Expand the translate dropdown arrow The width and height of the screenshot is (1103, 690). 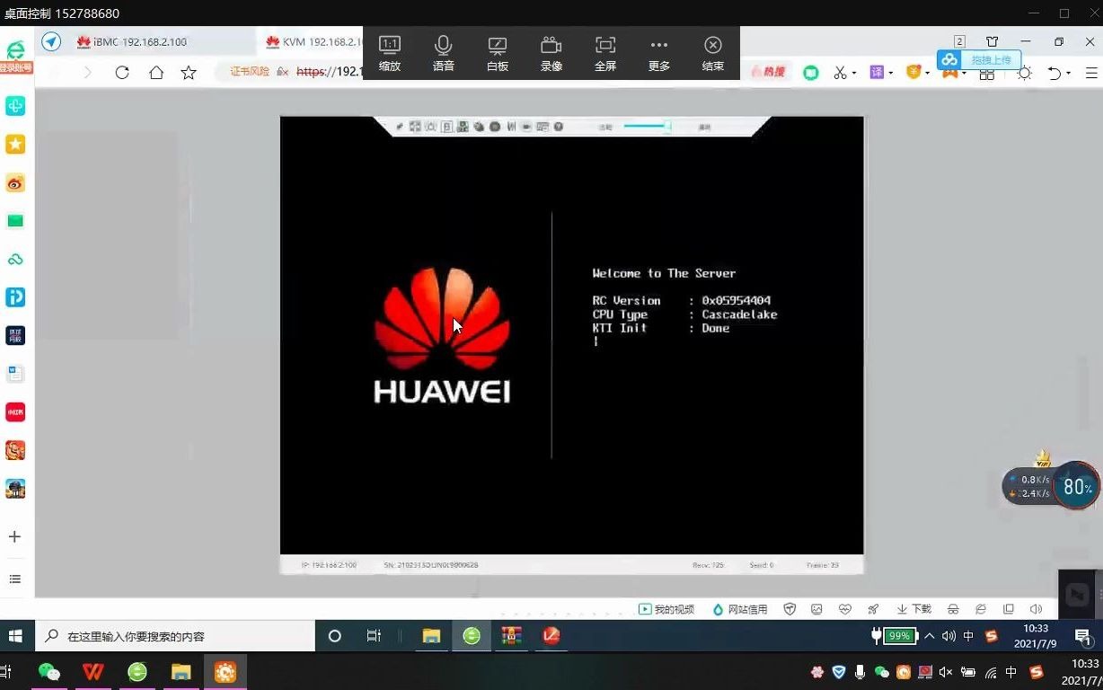click(x=892, y=74)
